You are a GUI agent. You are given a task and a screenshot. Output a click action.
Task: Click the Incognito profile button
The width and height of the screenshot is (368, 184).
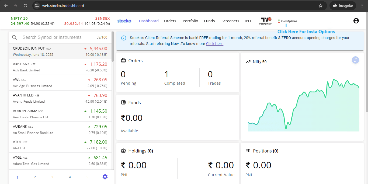click(x=343, y=6)
